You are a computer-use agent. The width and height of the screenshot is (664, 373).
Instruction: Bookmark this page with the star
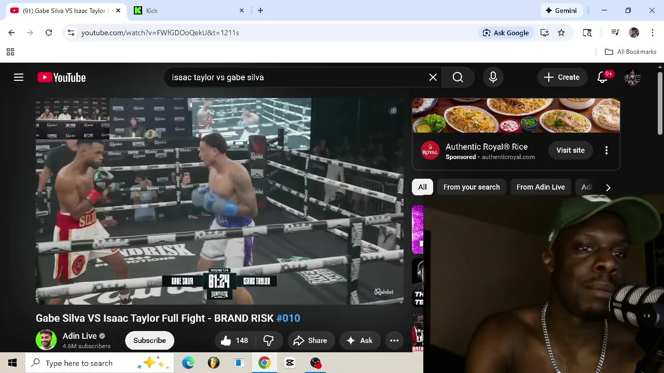pos(561,33)
